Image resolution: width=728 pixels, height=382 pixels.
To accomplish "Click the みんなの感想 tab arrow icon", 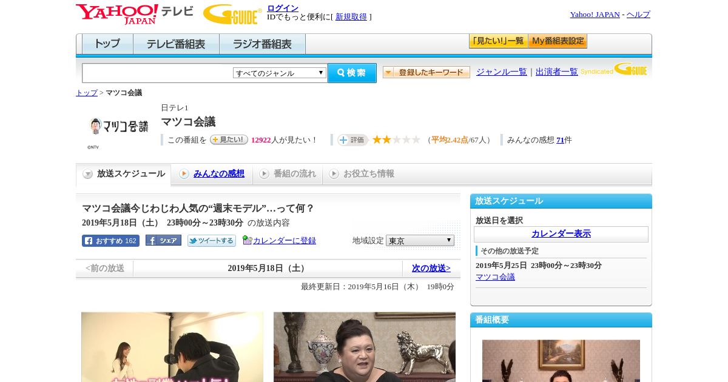I will pos(184,174).
